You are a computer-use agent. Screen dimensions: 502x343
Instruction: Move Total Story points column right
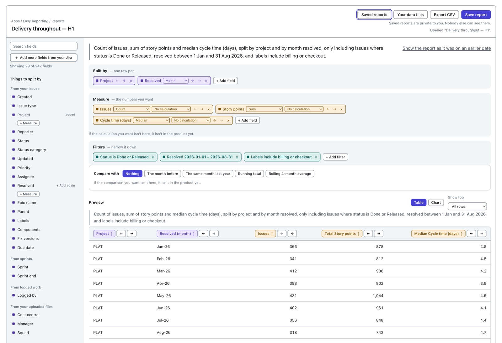point(379,234)
